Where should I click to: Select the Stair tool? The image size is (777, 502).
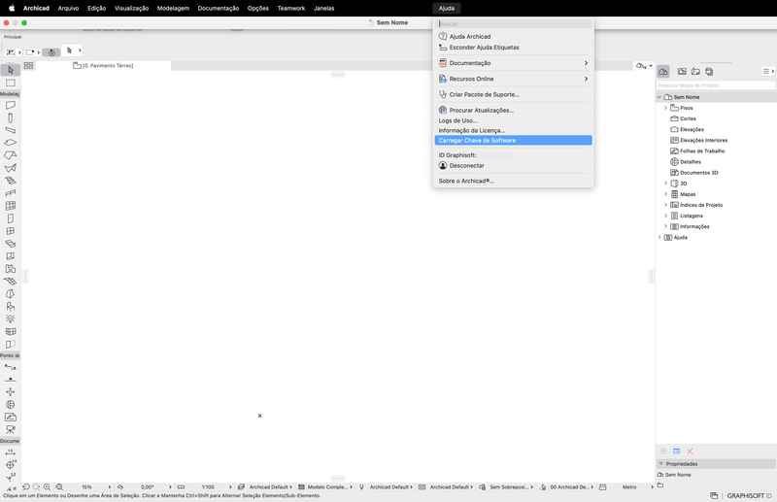(11, 181)
